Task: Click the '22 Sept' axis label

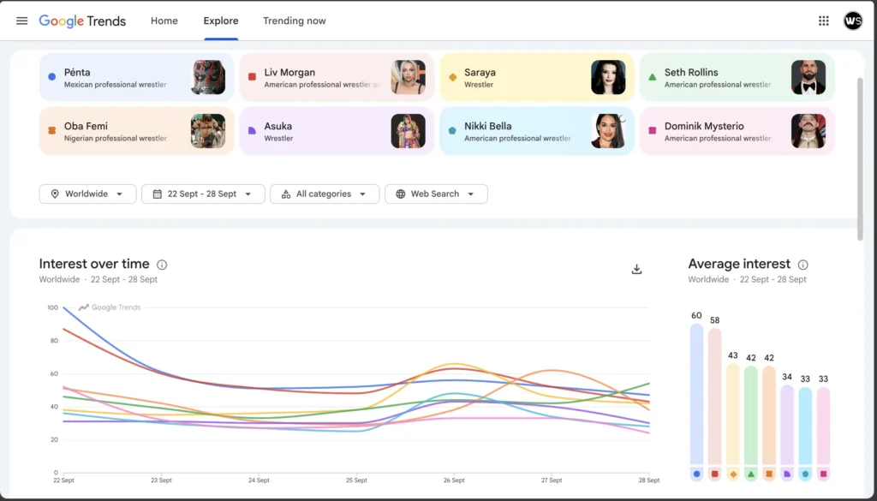Action: (63, 480)
